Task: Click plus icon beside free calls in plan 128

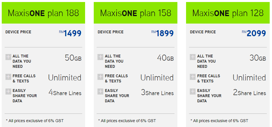Action: 193,77
